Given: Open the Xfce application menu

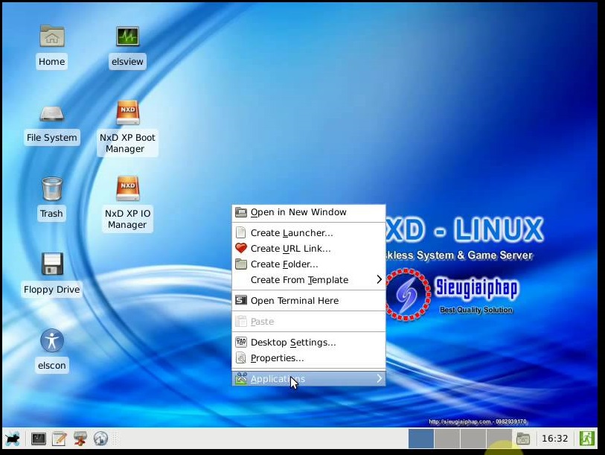Looking at the screenshot, I should tap(11, 439).
